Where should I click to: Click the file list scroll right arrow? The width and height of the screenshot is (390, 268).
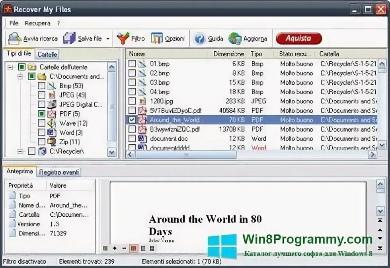(372, 155)
